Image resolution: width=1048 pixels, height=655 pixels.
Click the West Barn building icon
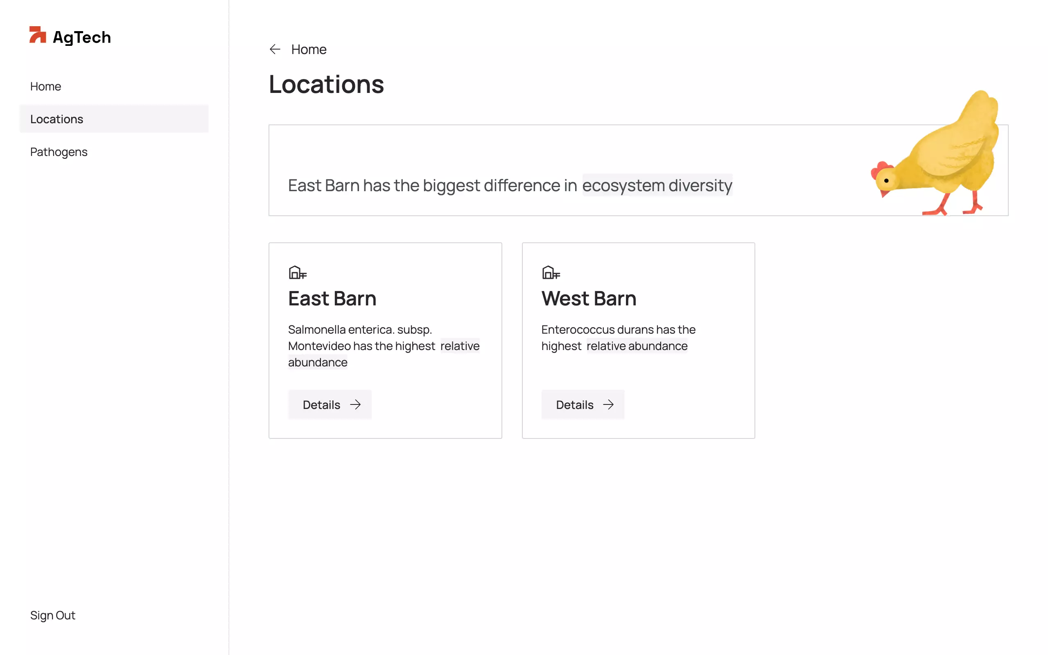(x=551, y=273)
